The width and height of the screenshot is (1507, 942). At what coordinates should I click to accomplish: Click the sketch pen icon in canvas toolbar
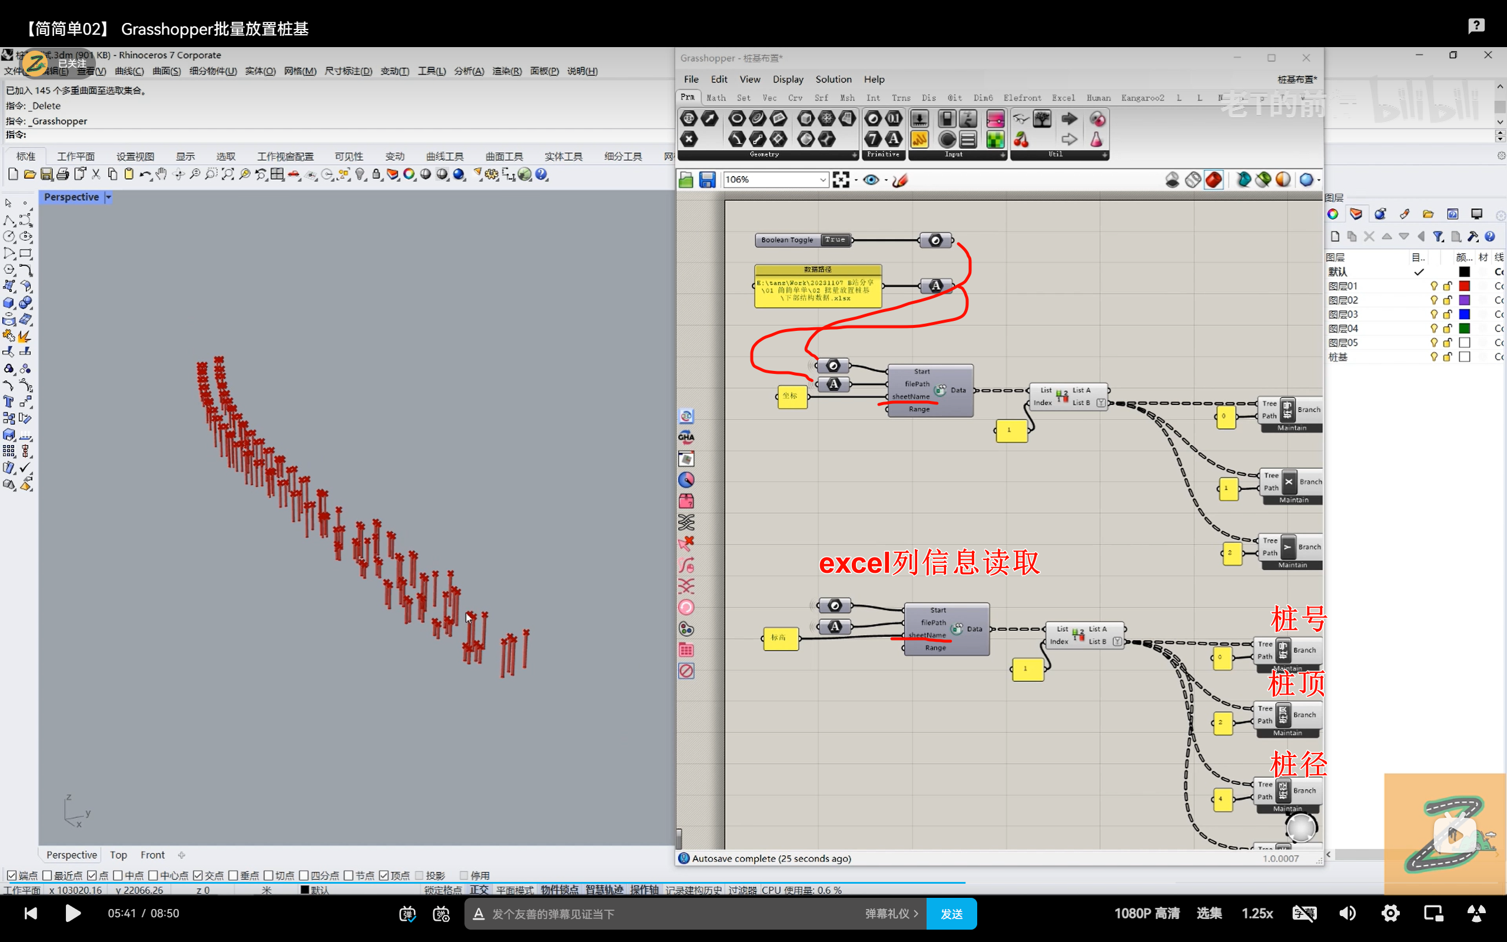click(x=899, y=180)
